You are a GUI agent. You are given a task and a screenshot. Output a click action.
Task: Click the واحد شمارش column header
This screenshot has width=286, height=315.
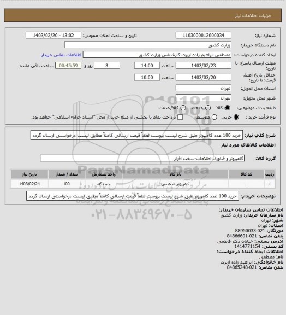(x=104, y=174)
